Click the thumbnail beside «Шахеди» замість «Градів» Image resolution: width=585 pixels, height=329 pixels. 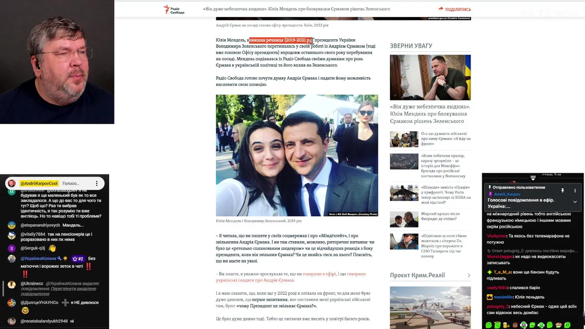404,193
